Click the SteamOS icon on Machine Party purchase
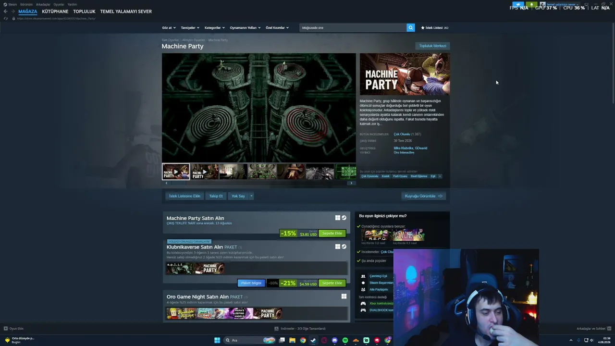Viewport: 615px width, 346px height. point(344,218)
